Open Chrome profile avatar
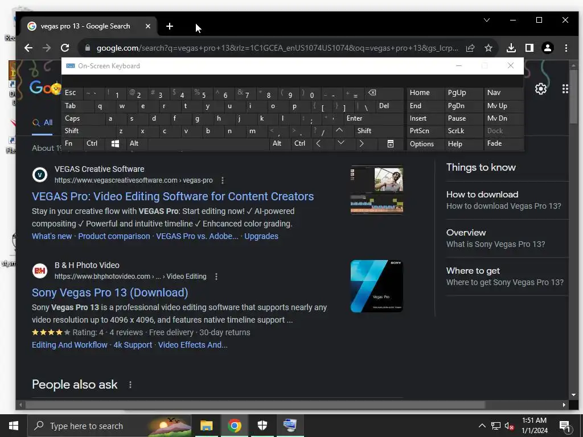This screenshot has width=583, height=437. 548,48
